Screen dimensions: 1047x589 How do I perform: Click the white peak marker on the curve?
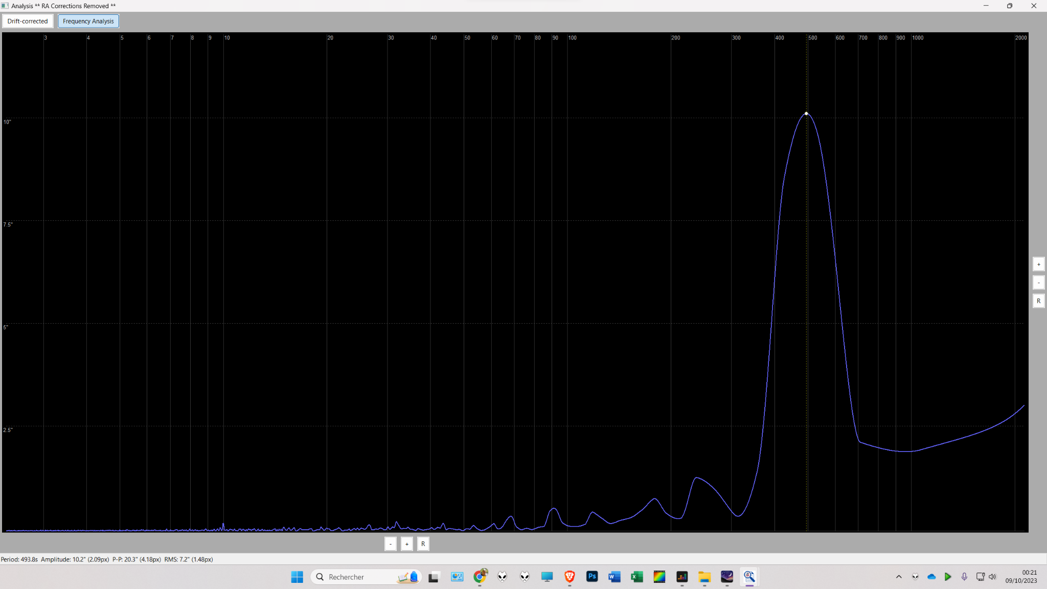pos(806,114)
